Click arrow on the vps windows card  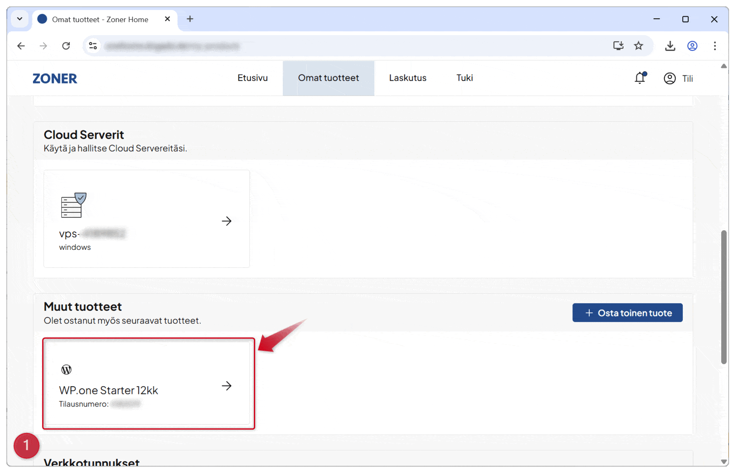click(x=226, y=221)
